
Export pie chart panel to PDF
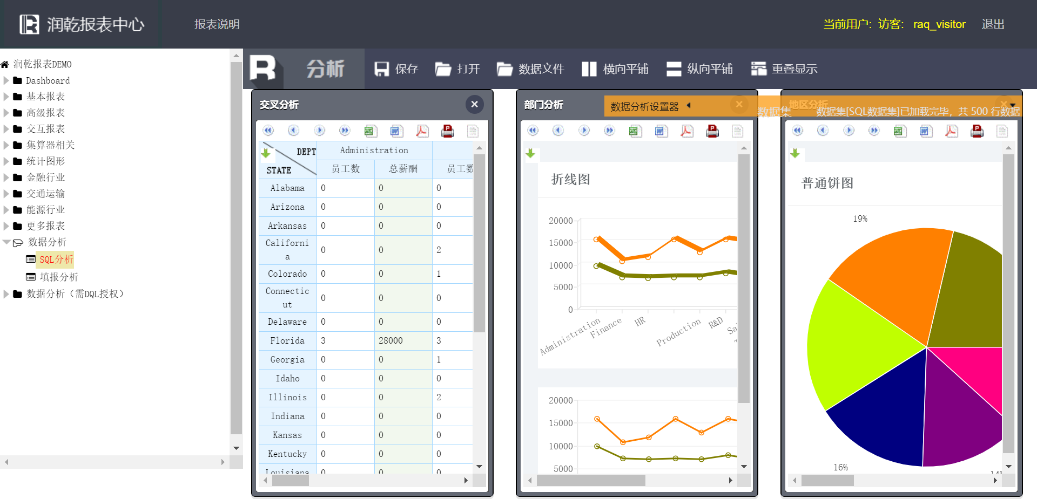(951, 131)
